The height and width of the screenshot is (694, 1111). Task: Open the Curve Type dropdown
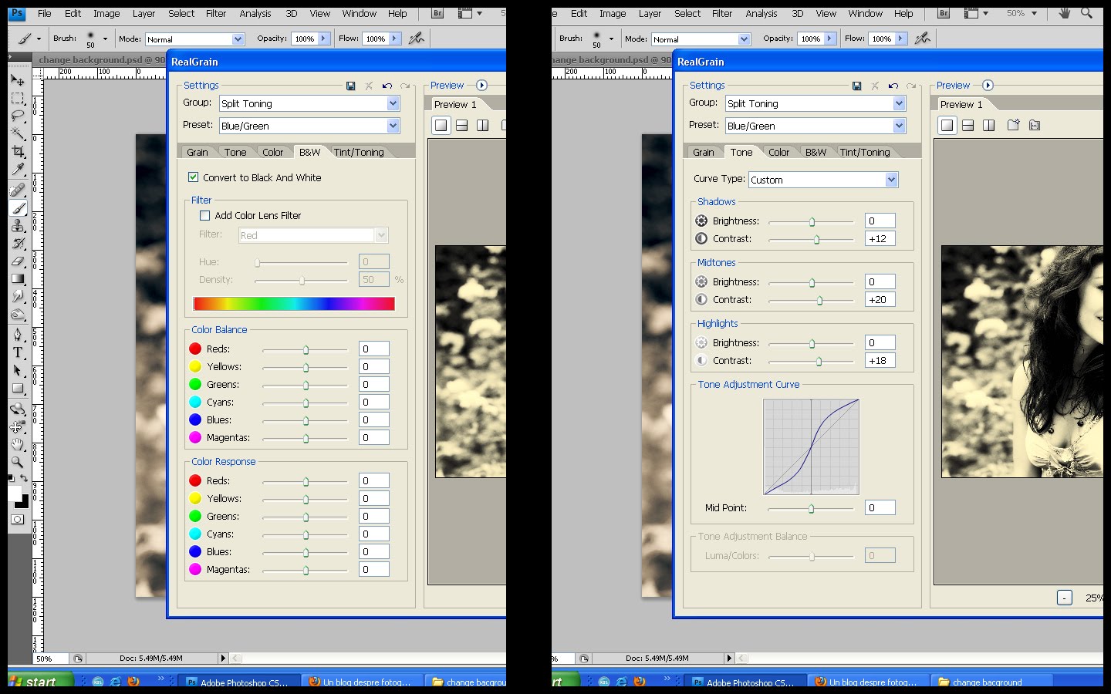tap(823, 180)
